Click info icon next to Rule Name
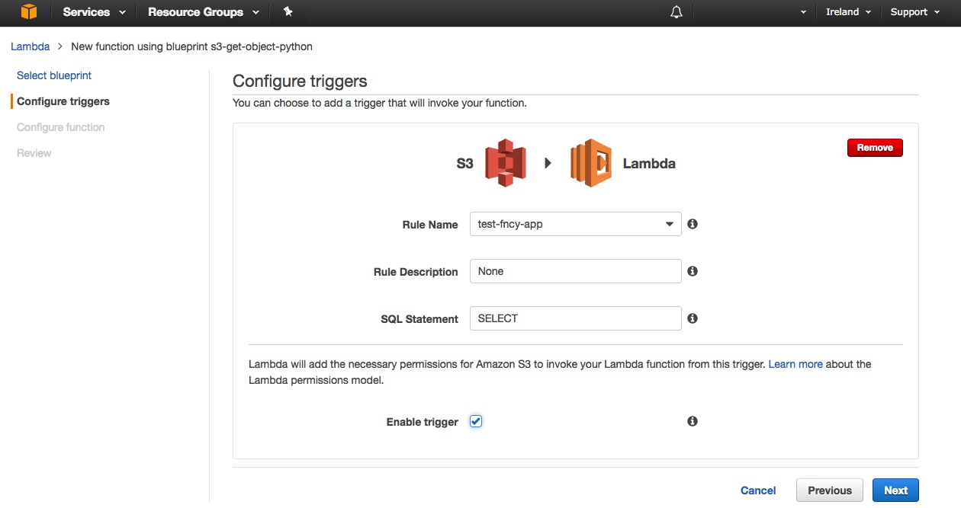 coord(693,224)
